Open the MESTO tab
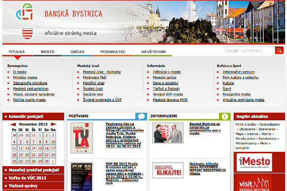The image size is (287, 191). point(47,52)
